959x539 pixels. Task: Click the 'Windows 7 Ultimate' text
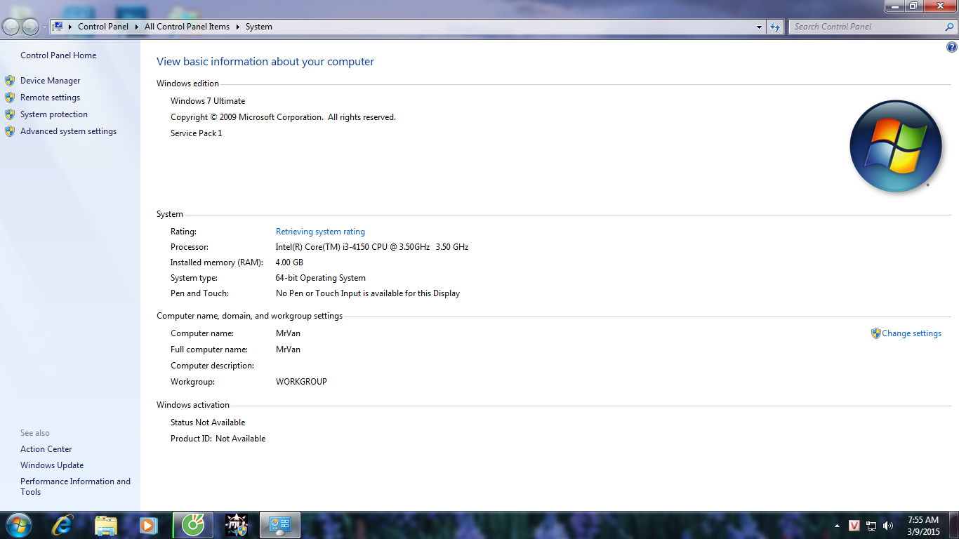click(x=208, y=101)
